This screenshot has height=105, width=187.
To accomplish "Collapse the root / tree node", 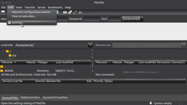I will (3, 51).
